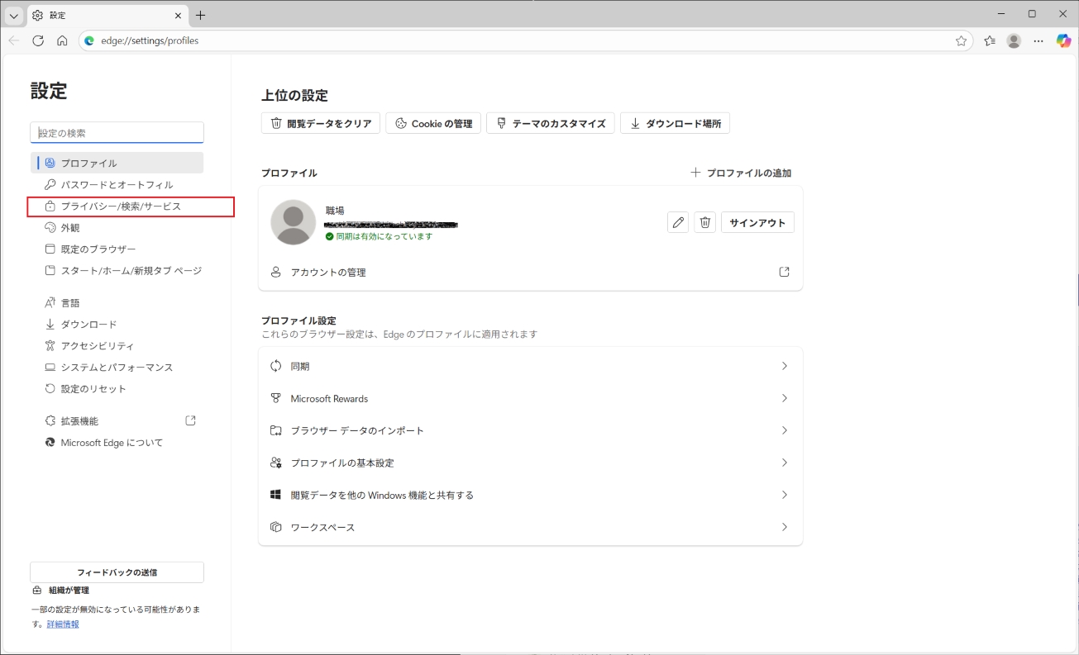
Task: Click the pencil edit profile icon
Action: pos(678,222)
